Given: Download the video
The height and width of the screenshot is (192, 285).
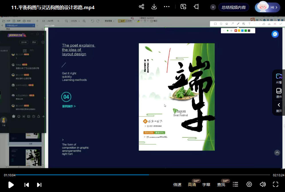Looking at the screenshot, I should point(154,7).
